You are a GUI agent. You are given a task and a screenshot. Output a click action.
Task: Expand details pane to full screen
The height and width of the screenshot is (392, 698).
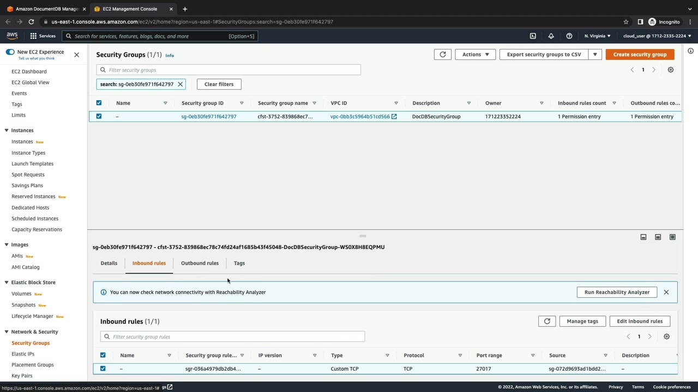[x=672, y=237]
